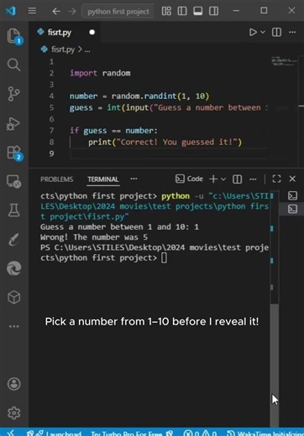The width and height of the screenshot is (304, 436).
Task: Open errors and warnings count in status bar
Action: (x=201, y=433)
